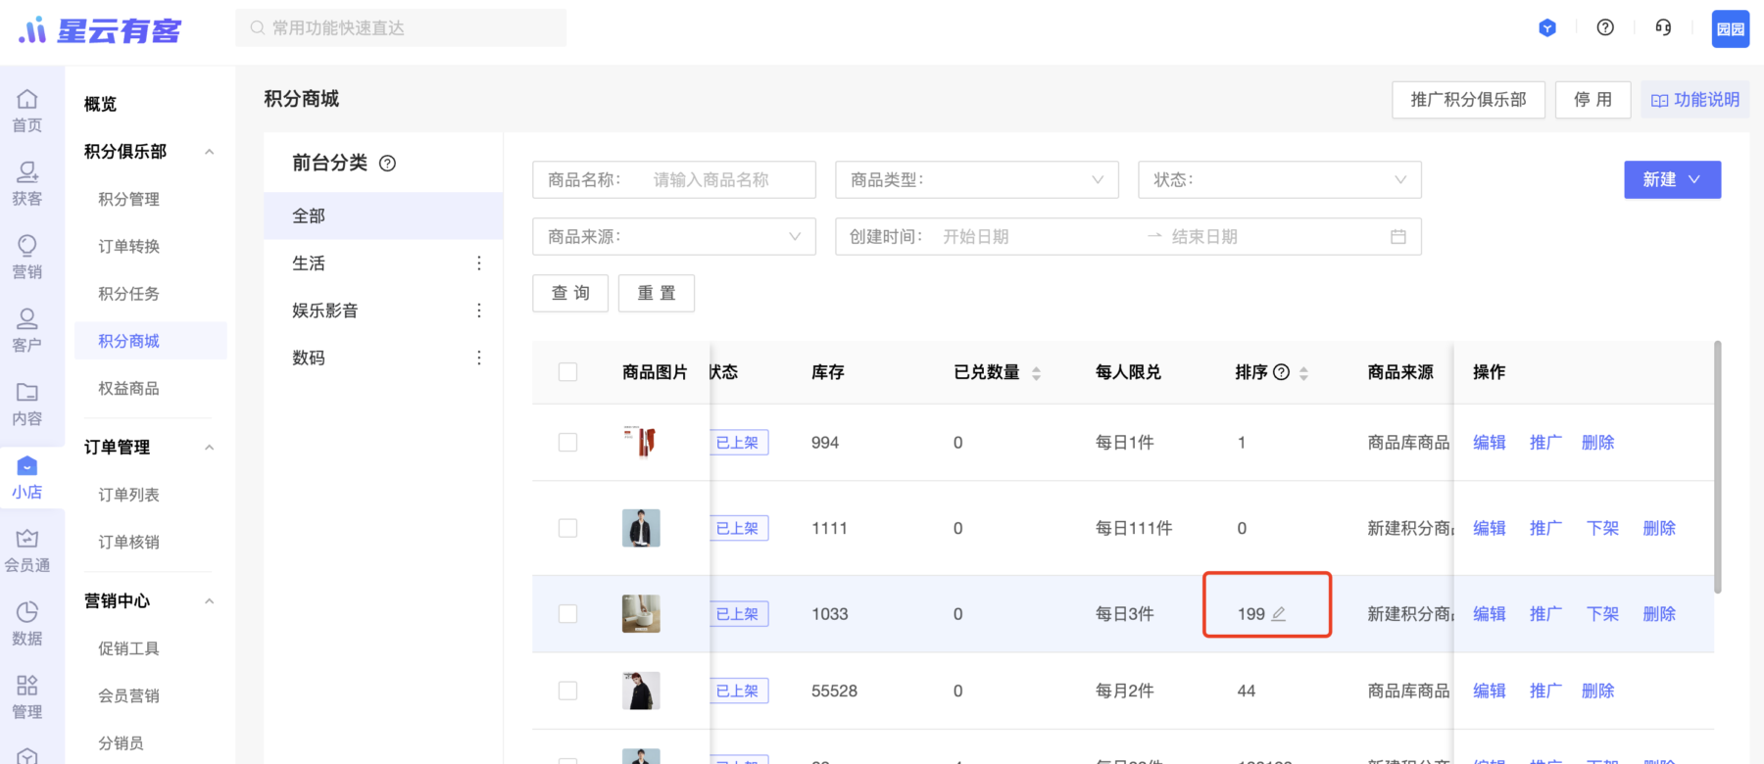Click the search magnifier icon in top bar

point(257,28)
